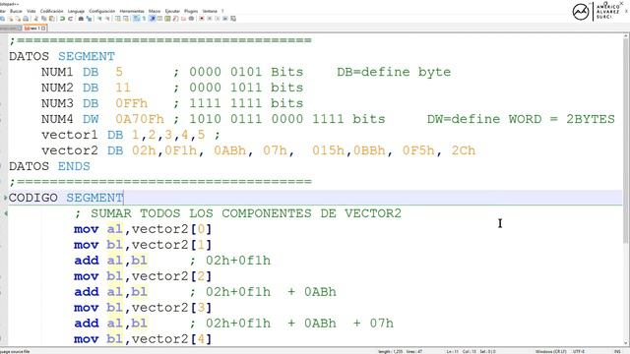
Task: Toggle synchronized vertical scrolling icon
Action: tap(118, 19)
